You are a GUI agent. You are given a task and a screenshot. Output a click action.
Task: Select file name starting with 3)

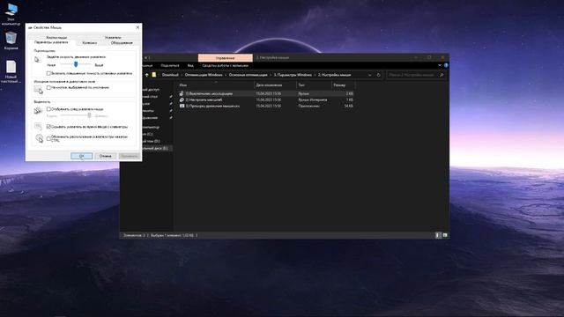tap(212, 107)
